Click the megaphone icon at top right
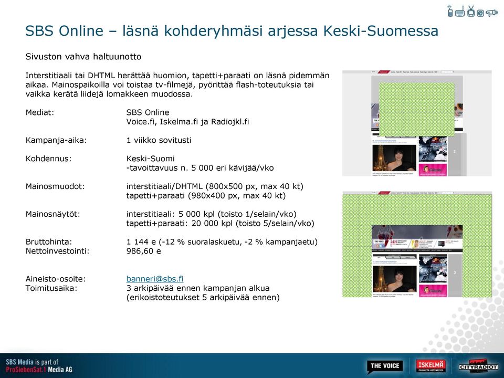The image size is (504, 378). pyautogui.click(x=491, y=13)
